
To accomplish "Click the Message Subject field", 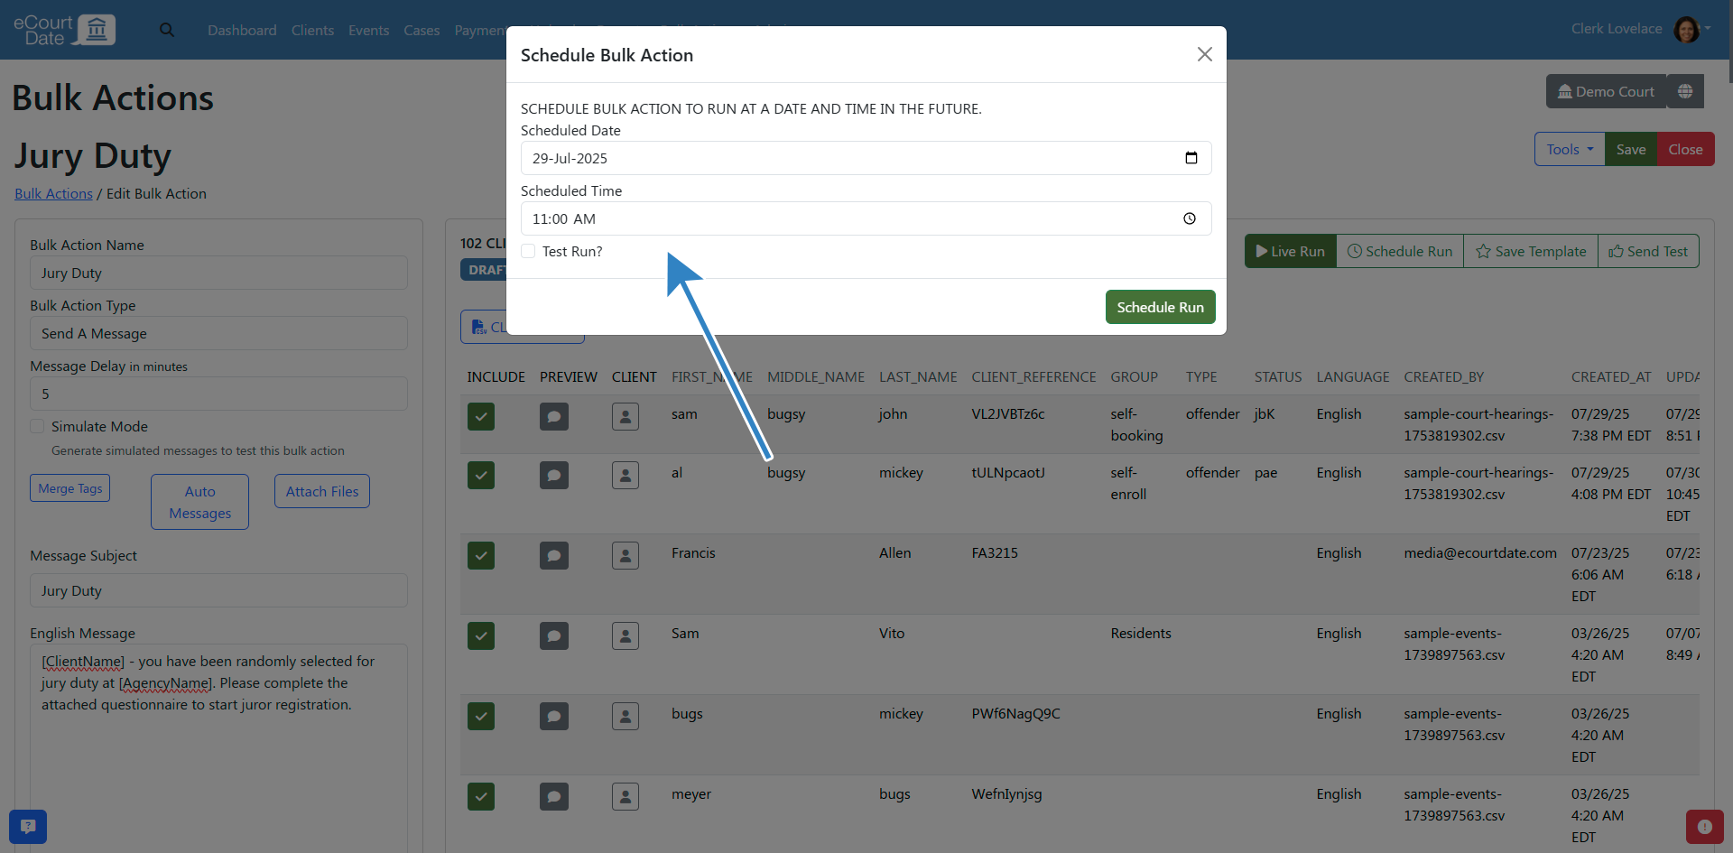I will click(x=218, y=590).
